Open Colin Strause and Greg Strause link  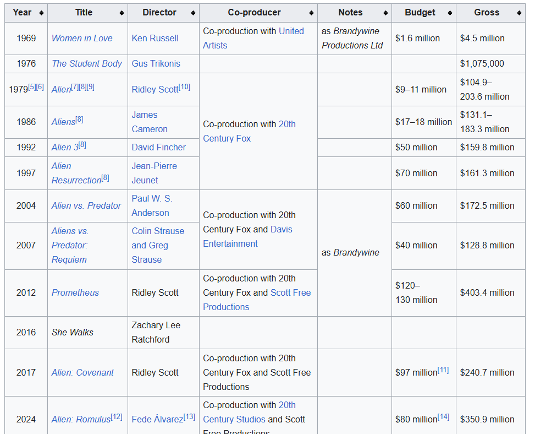tap(158, 245)
